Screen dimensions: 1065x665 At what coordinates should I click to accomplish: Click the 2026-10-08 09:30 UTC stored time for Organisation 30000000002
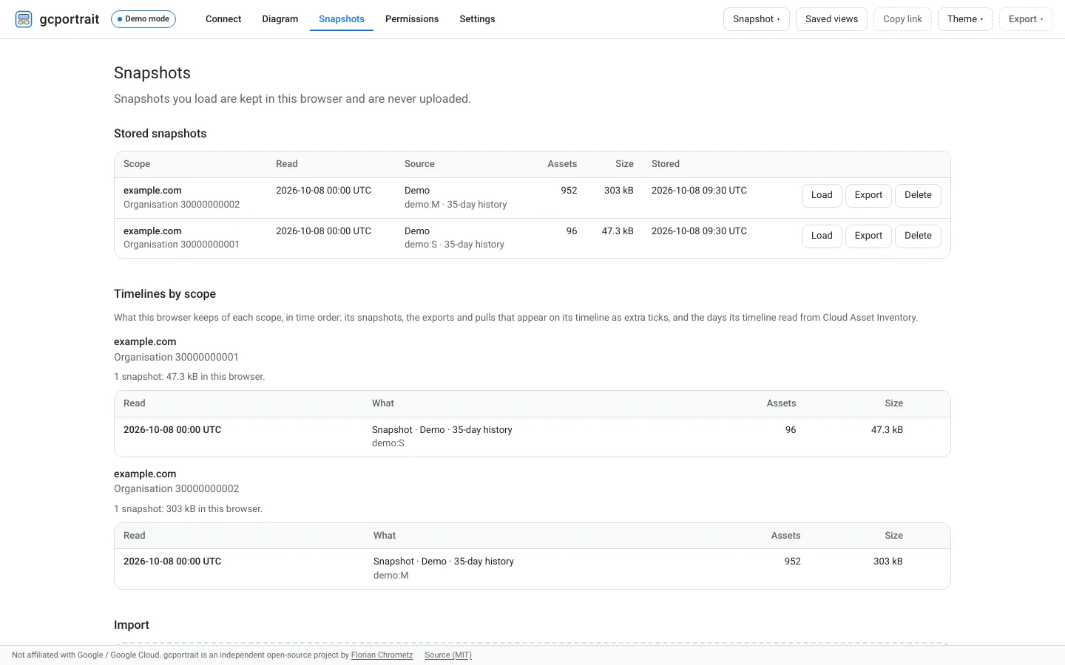[x=699, y=191]
